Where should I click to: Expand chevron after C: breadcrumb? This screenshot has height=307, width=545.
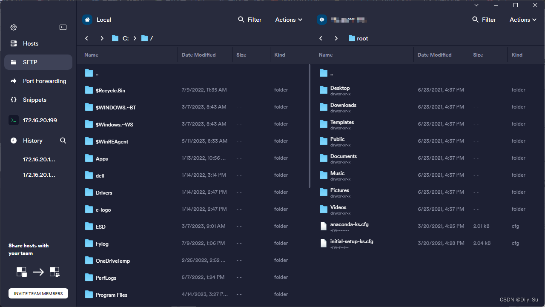coord(135,38)
